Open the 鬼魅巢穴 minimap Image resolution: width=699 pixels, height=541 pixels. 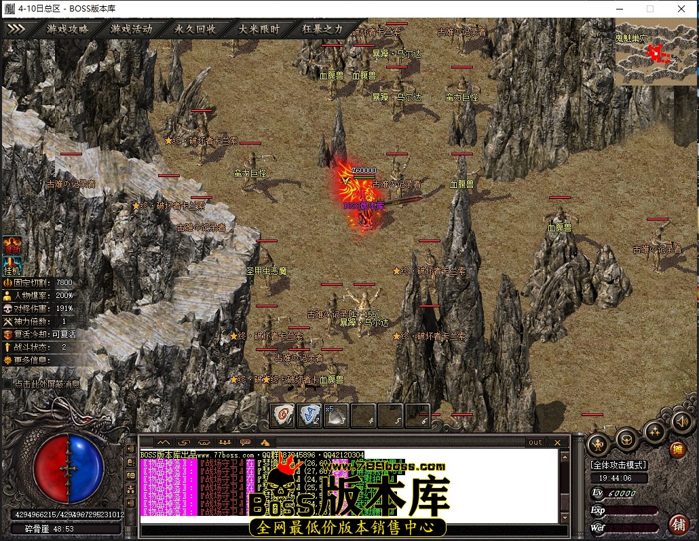point(656,52)
